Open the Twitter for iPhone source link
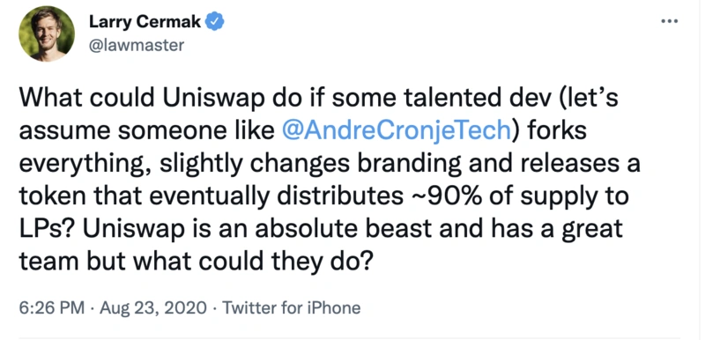 click(x=292, y=307)
